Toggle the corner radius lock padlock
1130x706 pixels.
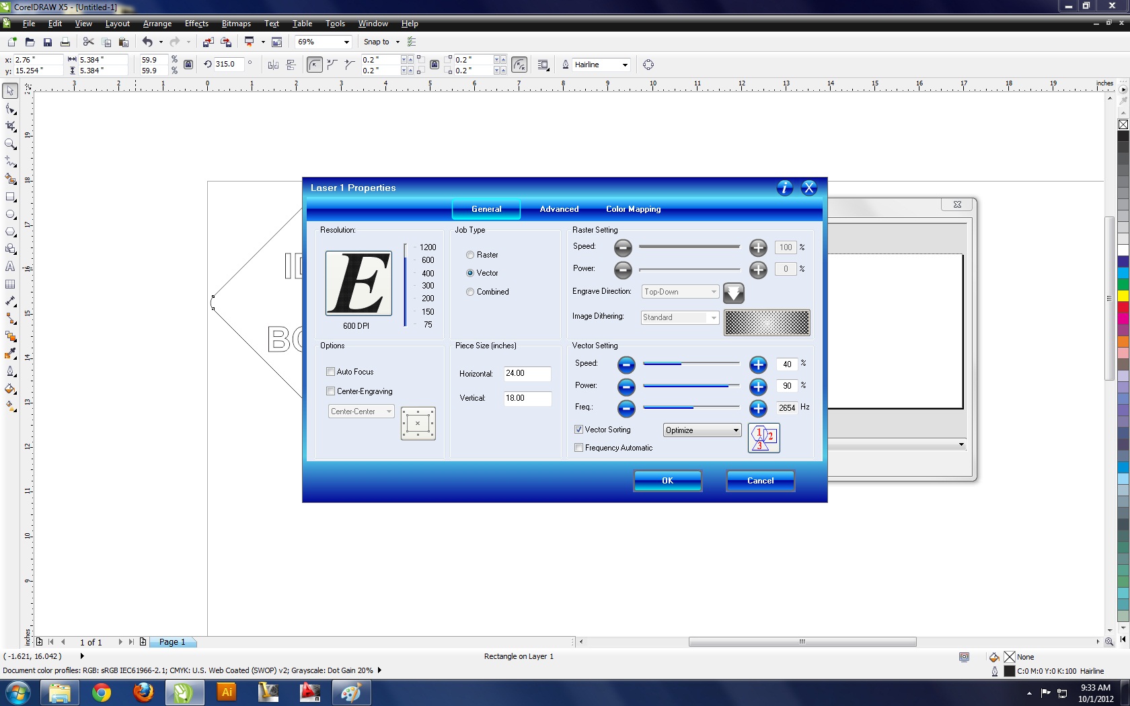point(435,65)
